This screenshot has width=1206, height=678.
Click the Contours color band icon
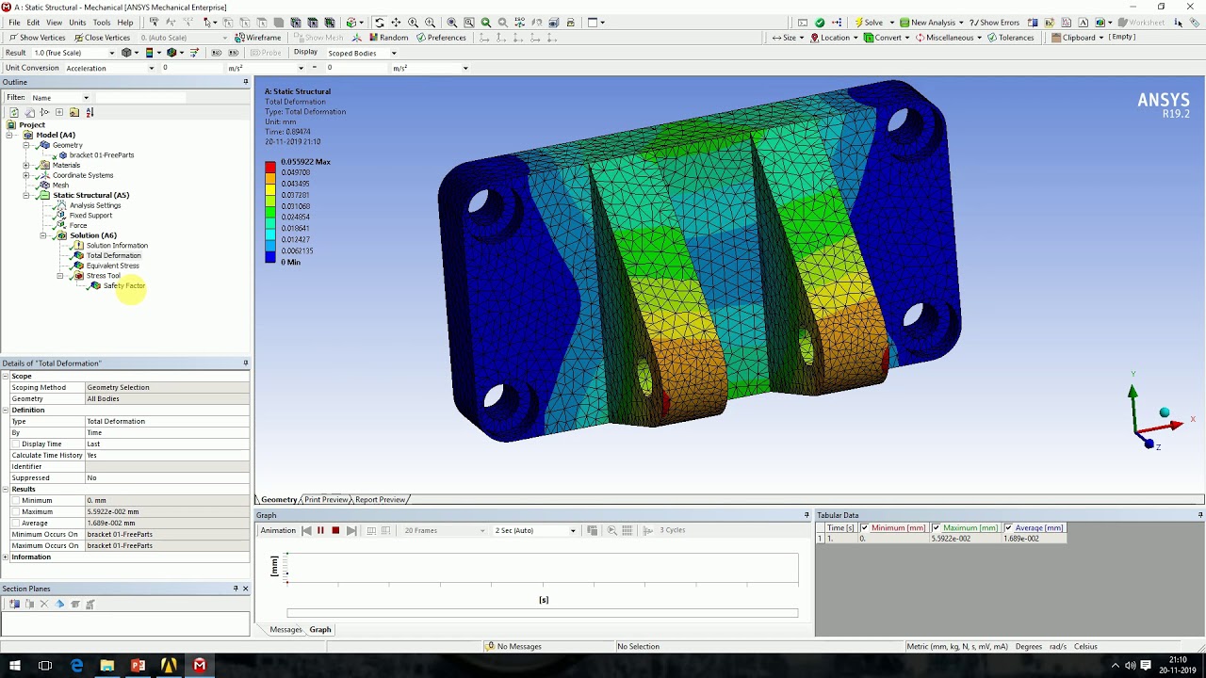(x=149, y=53)
